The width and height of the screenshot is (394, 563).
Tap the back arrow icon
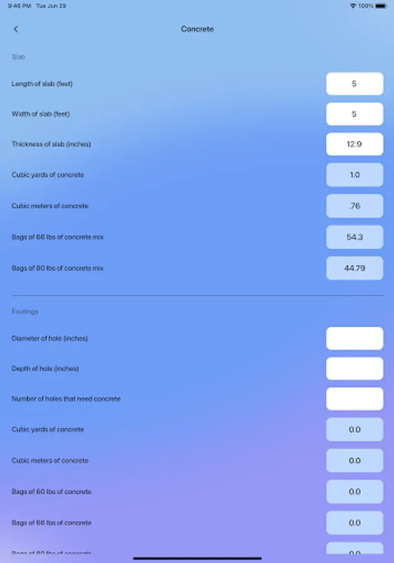[x=16, y=29]
